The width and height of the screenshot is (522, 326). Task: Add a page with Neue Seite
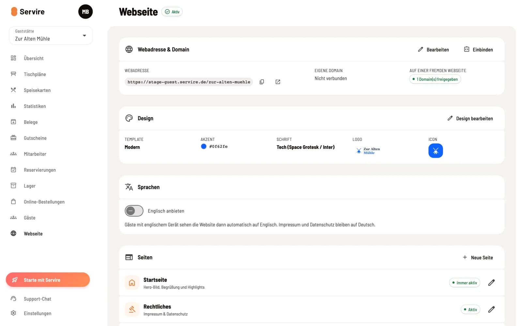click(x=478, y=258)
